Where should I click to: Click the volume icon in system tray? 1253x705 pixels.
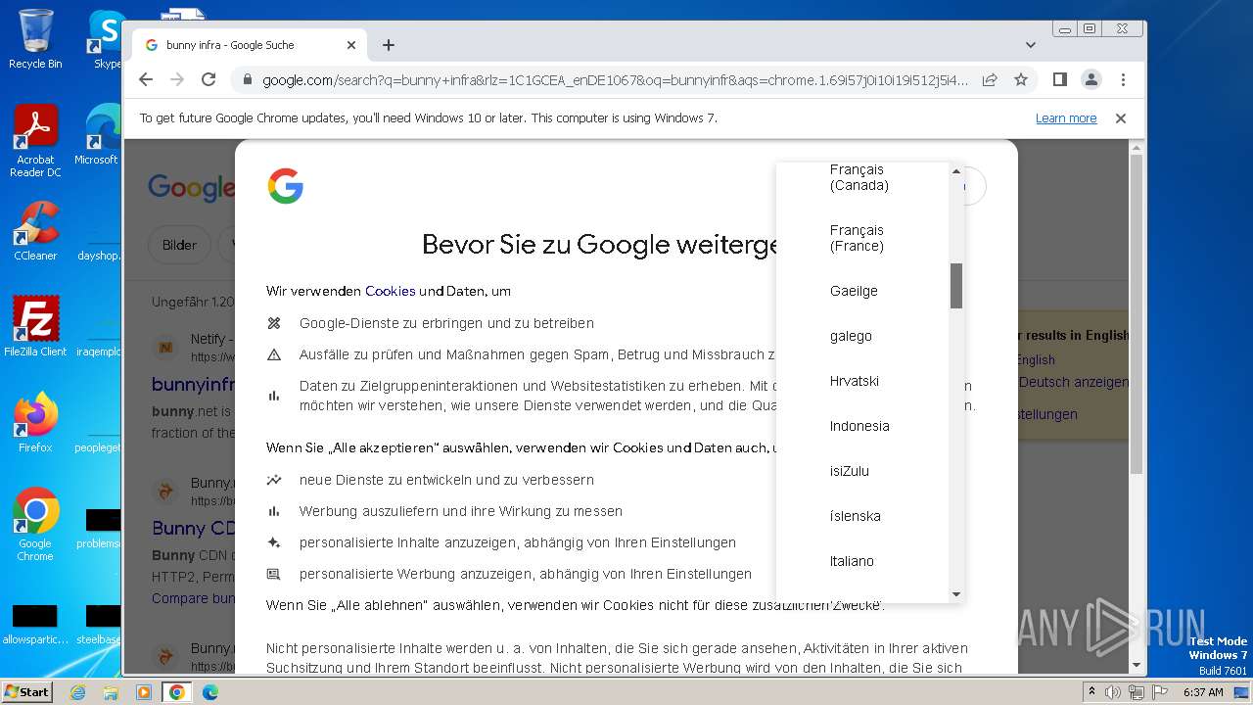(1113, 692)
